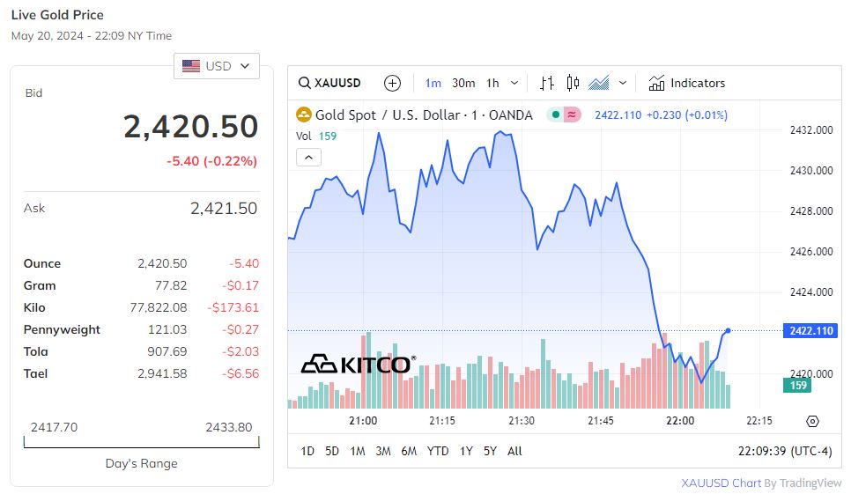Open the USD currency dropdown
The width and height of the screenshot is (851, 494).
coord(217,66)
